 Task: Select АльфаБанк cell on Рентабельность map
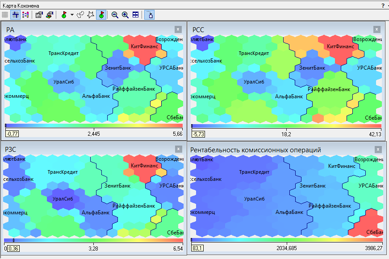click(x=289, y=213)
